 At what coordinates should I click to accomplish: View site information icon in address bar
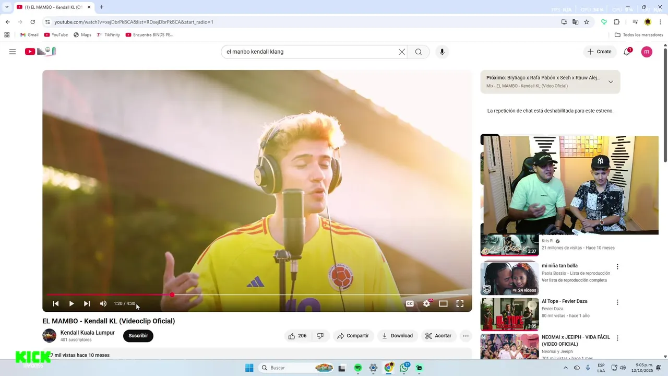coord(47,22)
